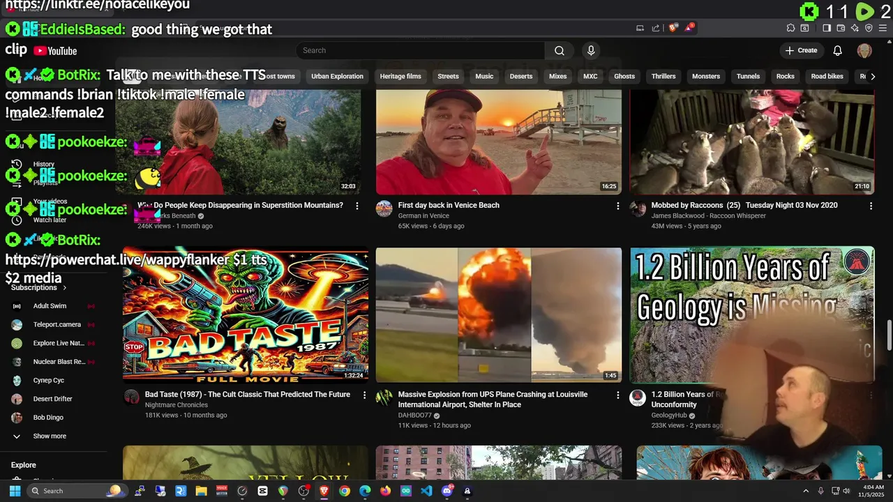Open Discord from the taskbar
This screenshot has height=502, width=893.
coord(447,491)
